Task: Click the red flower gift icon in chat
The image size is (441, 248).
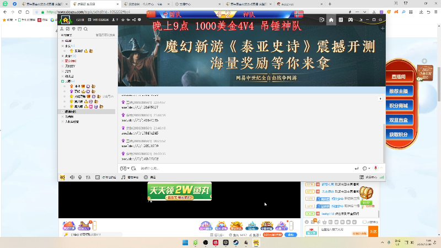Action: 375,168
